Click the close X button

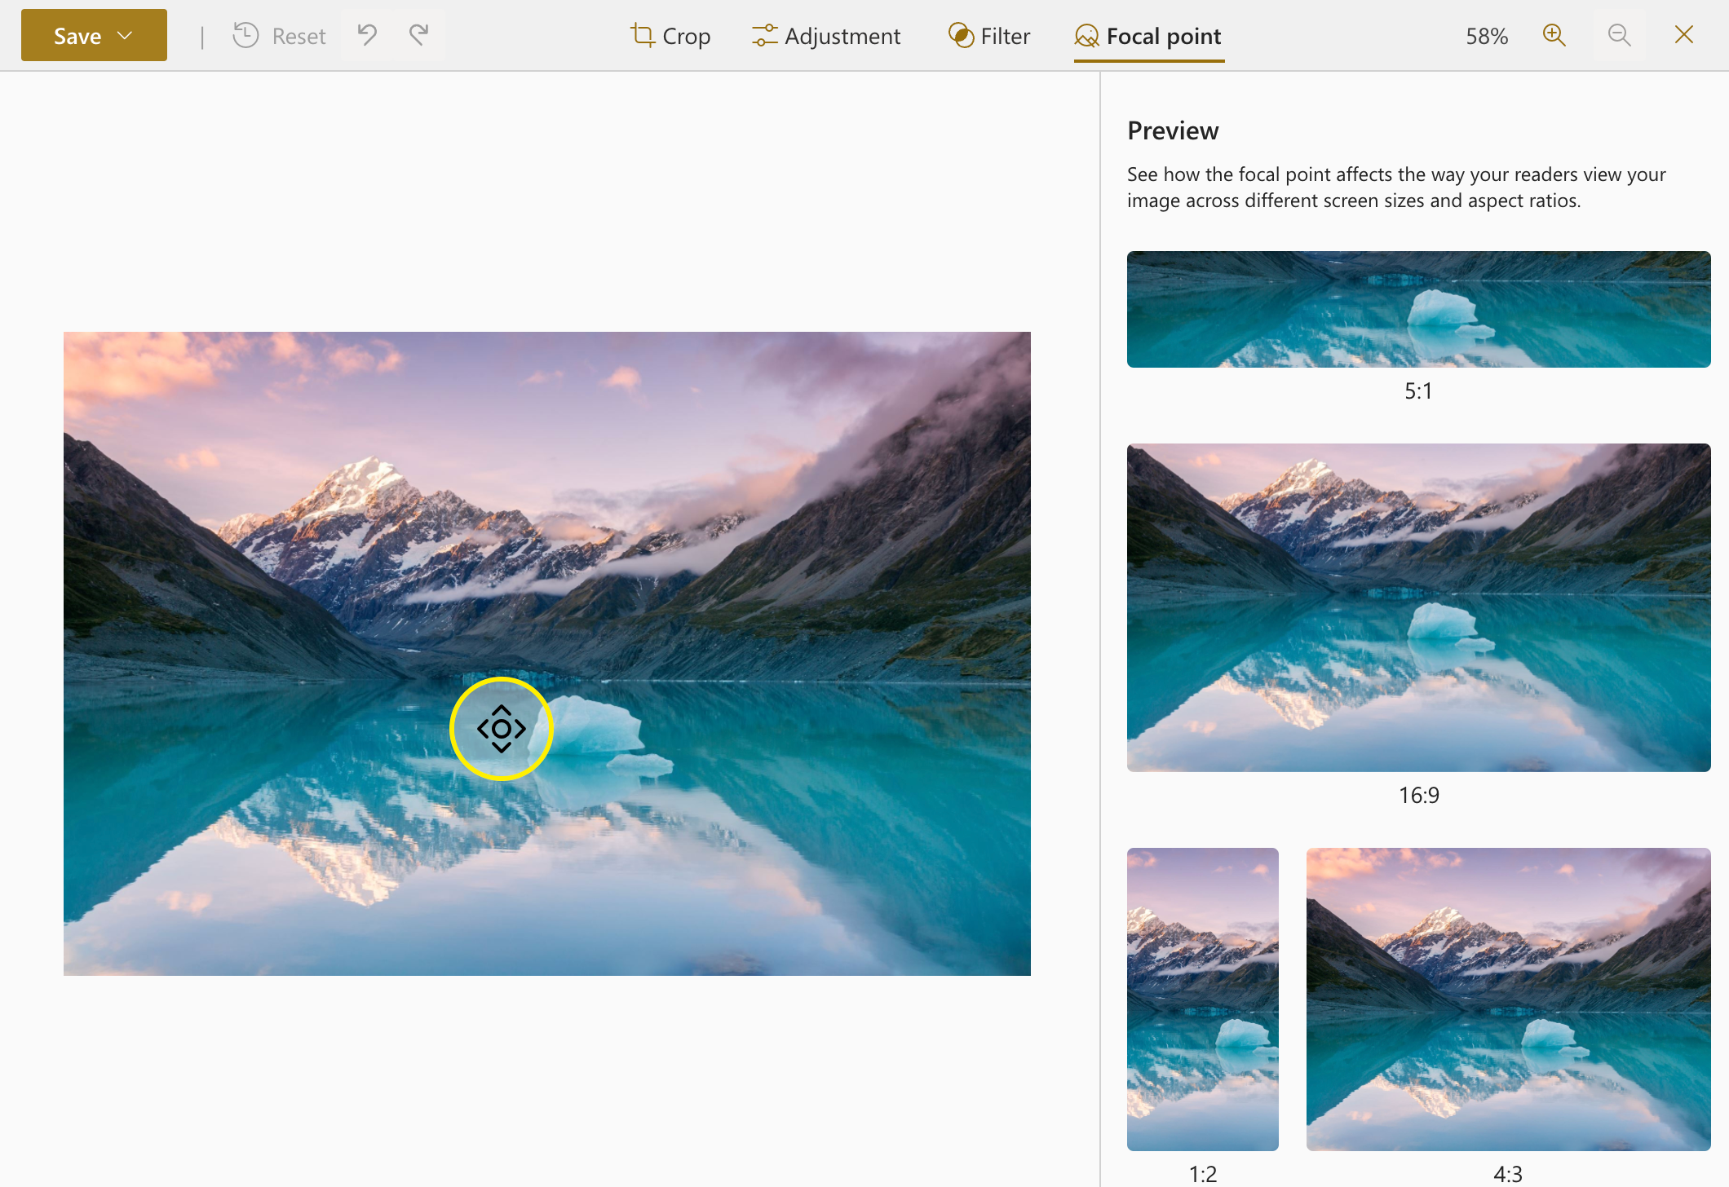coord(1684,34)
